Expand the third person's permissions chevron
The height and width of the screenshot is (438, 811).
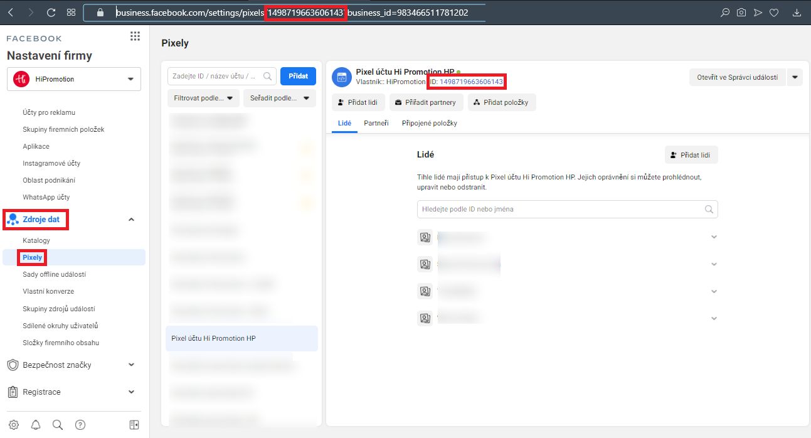point(714,291)
